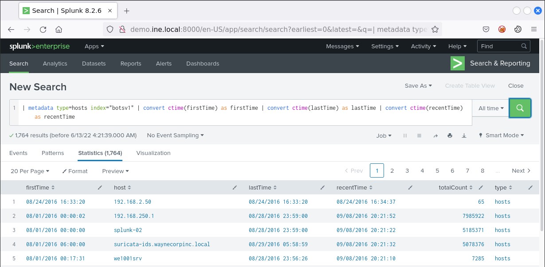The image size is (545, 267).
Task: Sort results by the recentTime column
Action: pyautogui.click(x=355, y=188)
